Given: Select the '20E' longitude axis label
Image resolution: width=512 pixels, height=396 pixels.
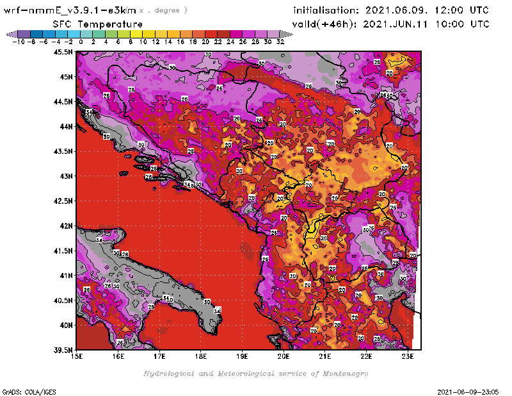Looking at the screenshot, I should 284,356.
